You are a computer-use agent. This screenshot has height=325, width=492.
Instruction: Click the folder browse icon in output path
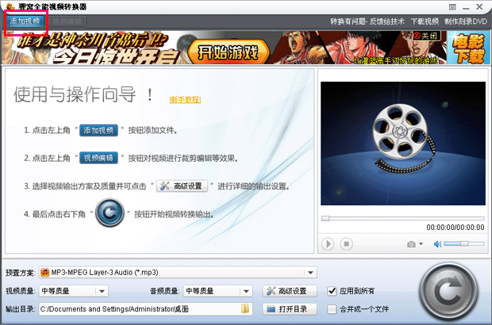click(x=246, y=308)
